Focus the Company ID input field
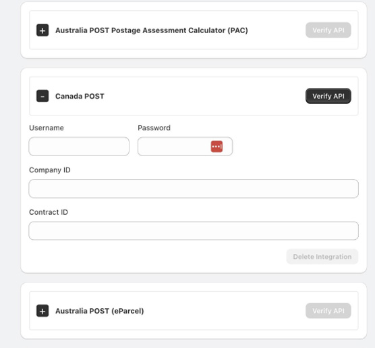 pos(194,189)
